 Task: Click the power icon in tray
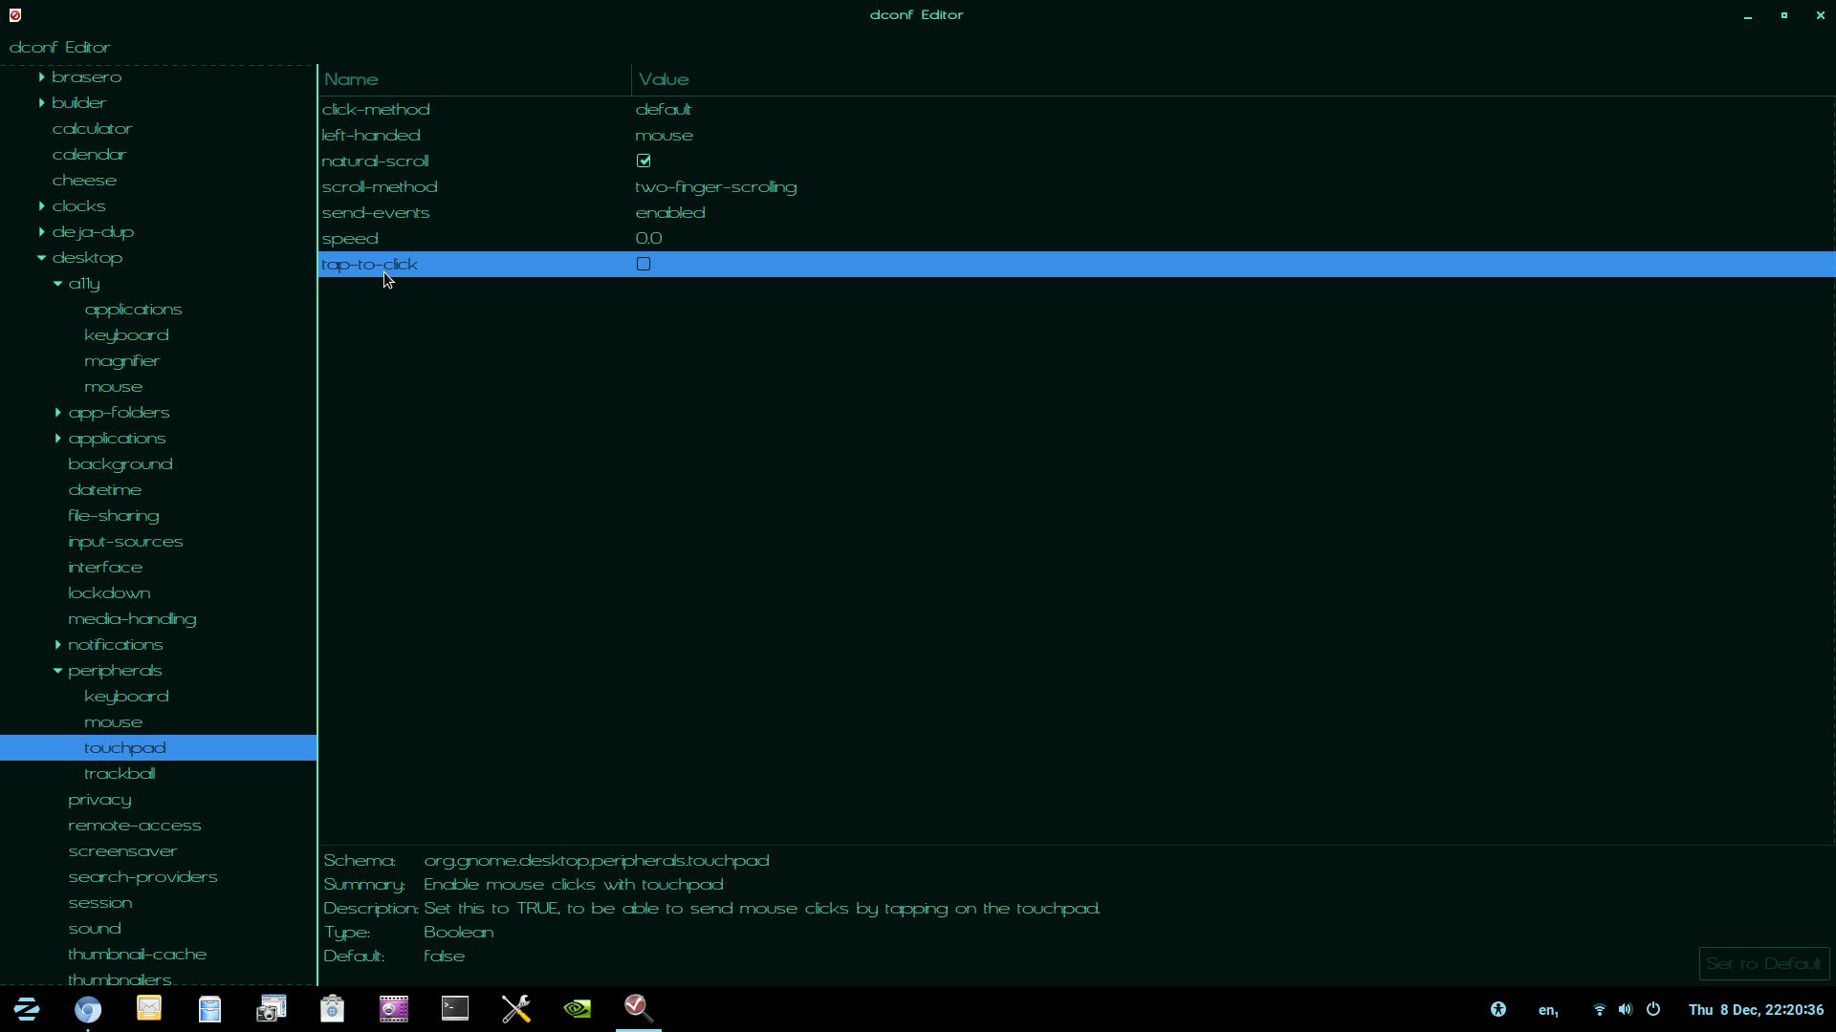point(1652,1009)
